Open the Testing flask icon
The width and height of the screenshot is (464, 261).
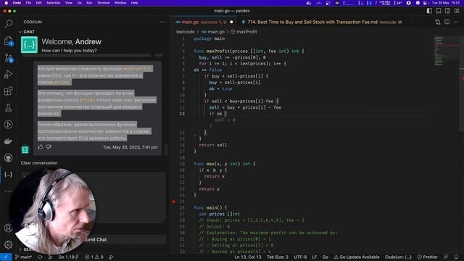coord(8,108)
